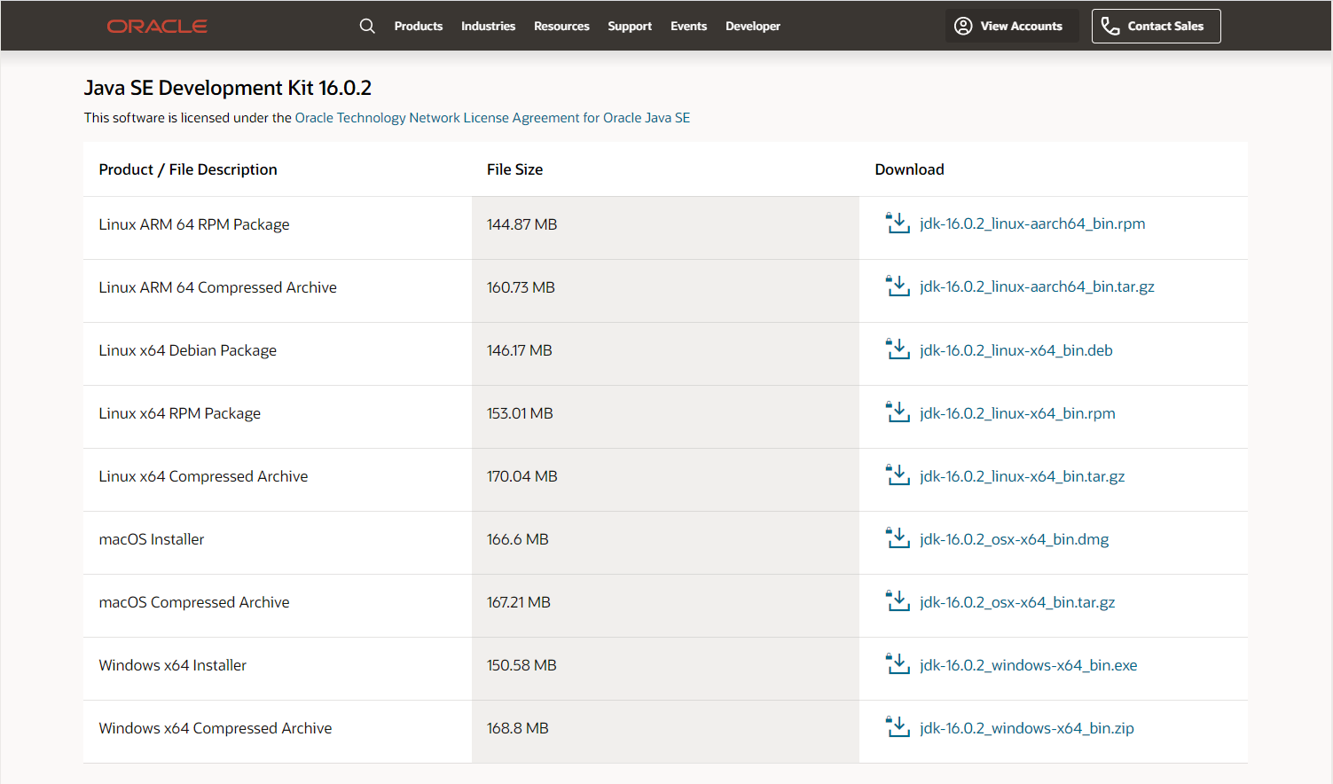Click download icon for Linux x64 RPM Package

coord(898,413)
